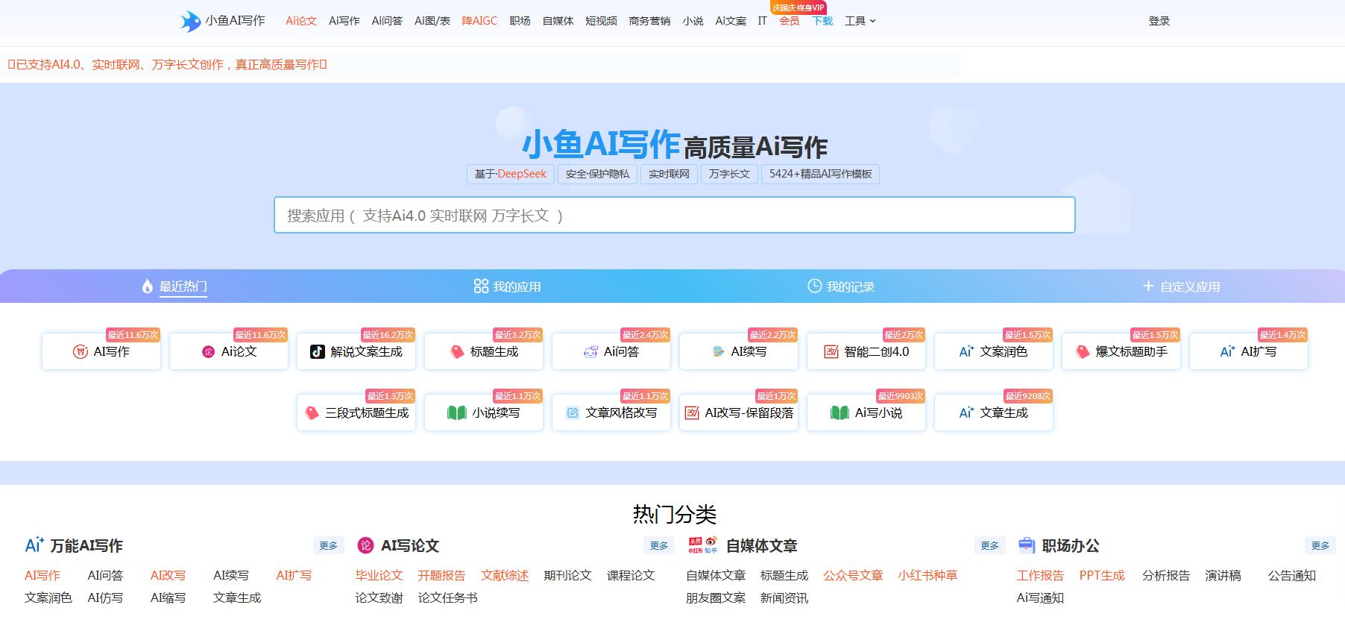Open the AI改写-保留段落 card
Viewport: 1345px width, 643px height.
739,413
